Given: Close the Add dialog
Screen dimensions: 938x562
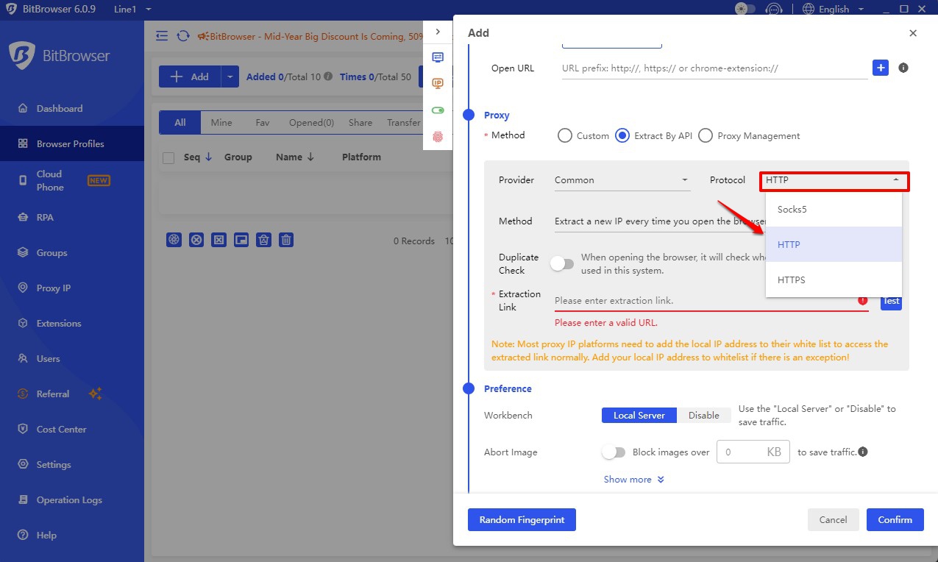Looking at the screenshot, I should pos(913,33).
